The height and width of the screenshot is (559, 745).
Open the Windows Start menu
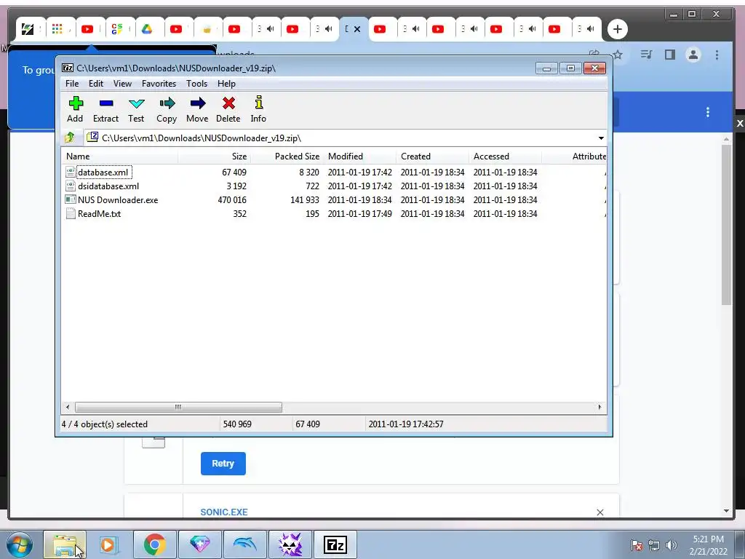[x=20, y=544]
